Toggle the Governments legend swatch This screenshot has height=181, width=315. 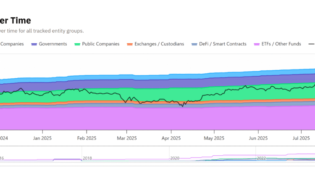click(x=34, y=44)
